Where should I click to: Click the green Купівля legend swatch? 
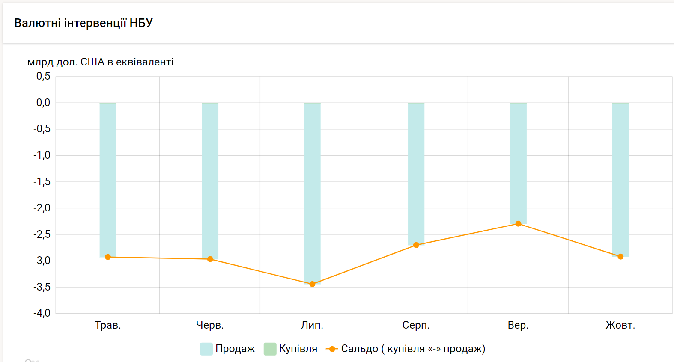pos(270,349)
